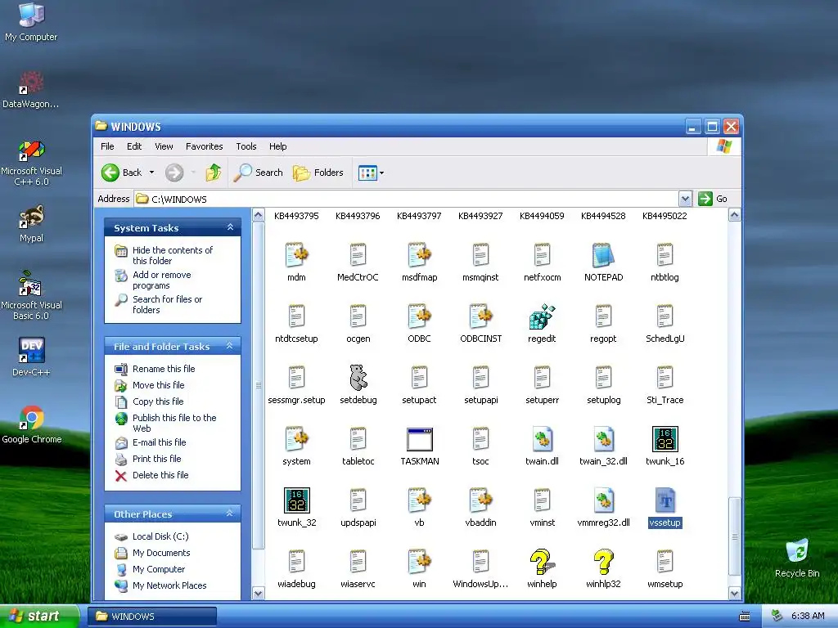Select the vbaddin file icon

[x=481, y=500]
